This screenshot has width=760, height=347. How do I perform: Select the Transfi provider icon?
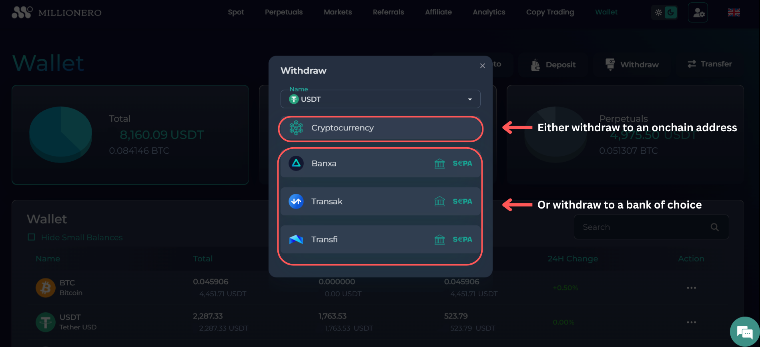296,239
